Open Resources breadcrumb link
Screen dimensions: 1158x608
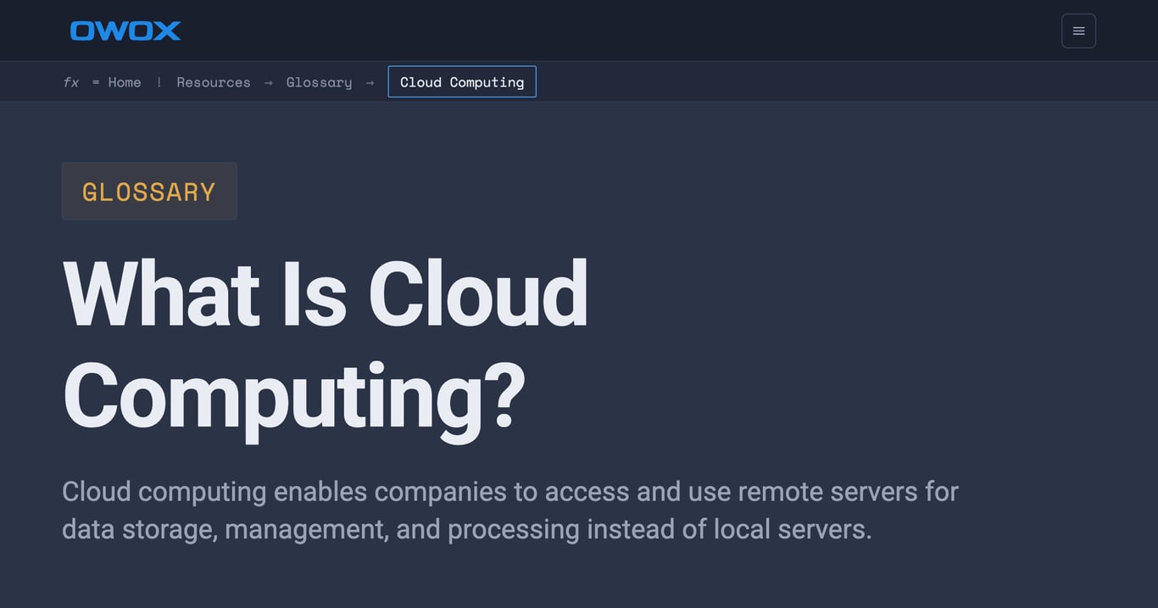click(214, 82)
